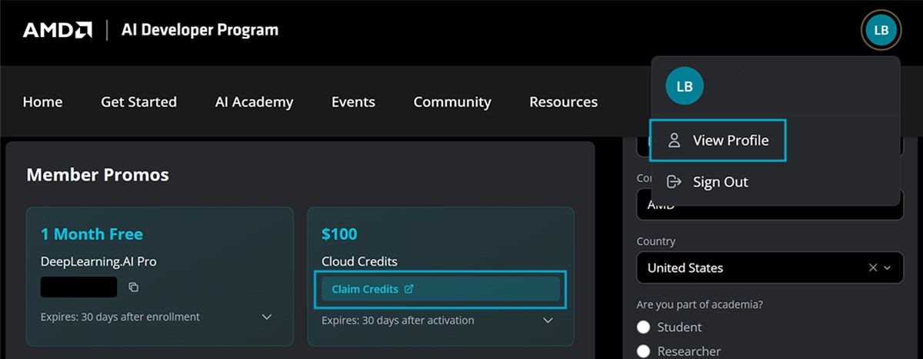
Task: Click 'Expires: 30 days after enrollment' text
Action: [x=120, y=317]
